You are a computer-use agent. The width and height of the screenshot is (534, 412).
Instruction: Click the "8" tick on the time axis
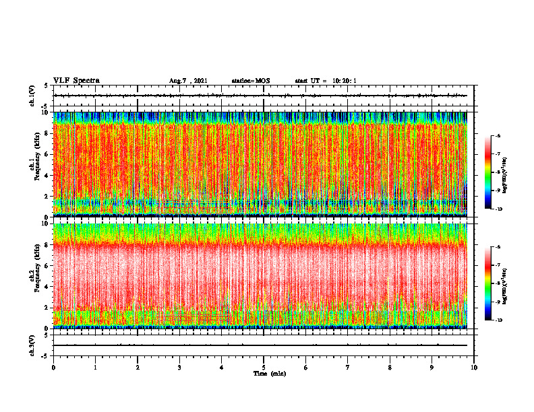pos(390,368)
